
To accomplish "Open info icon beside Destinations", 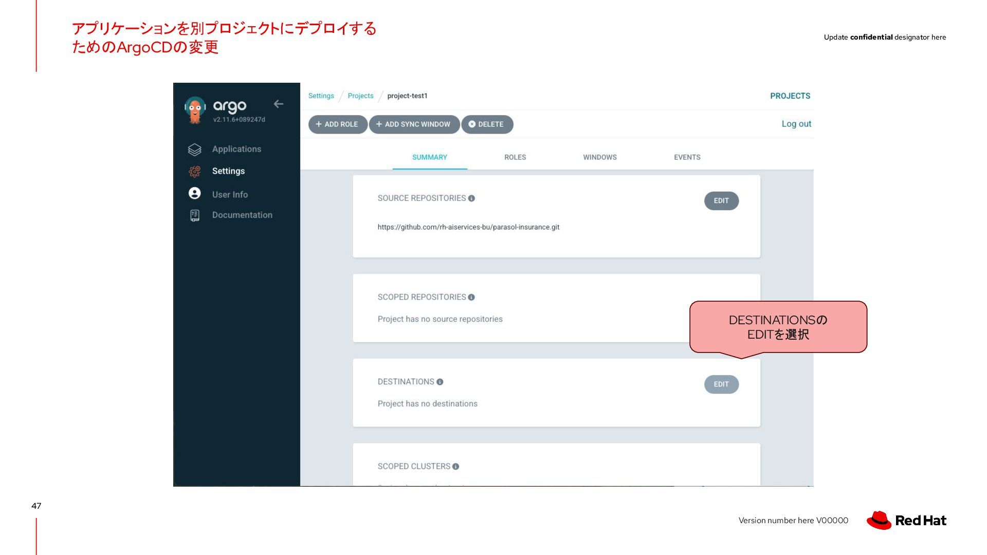I will [440, 382].
